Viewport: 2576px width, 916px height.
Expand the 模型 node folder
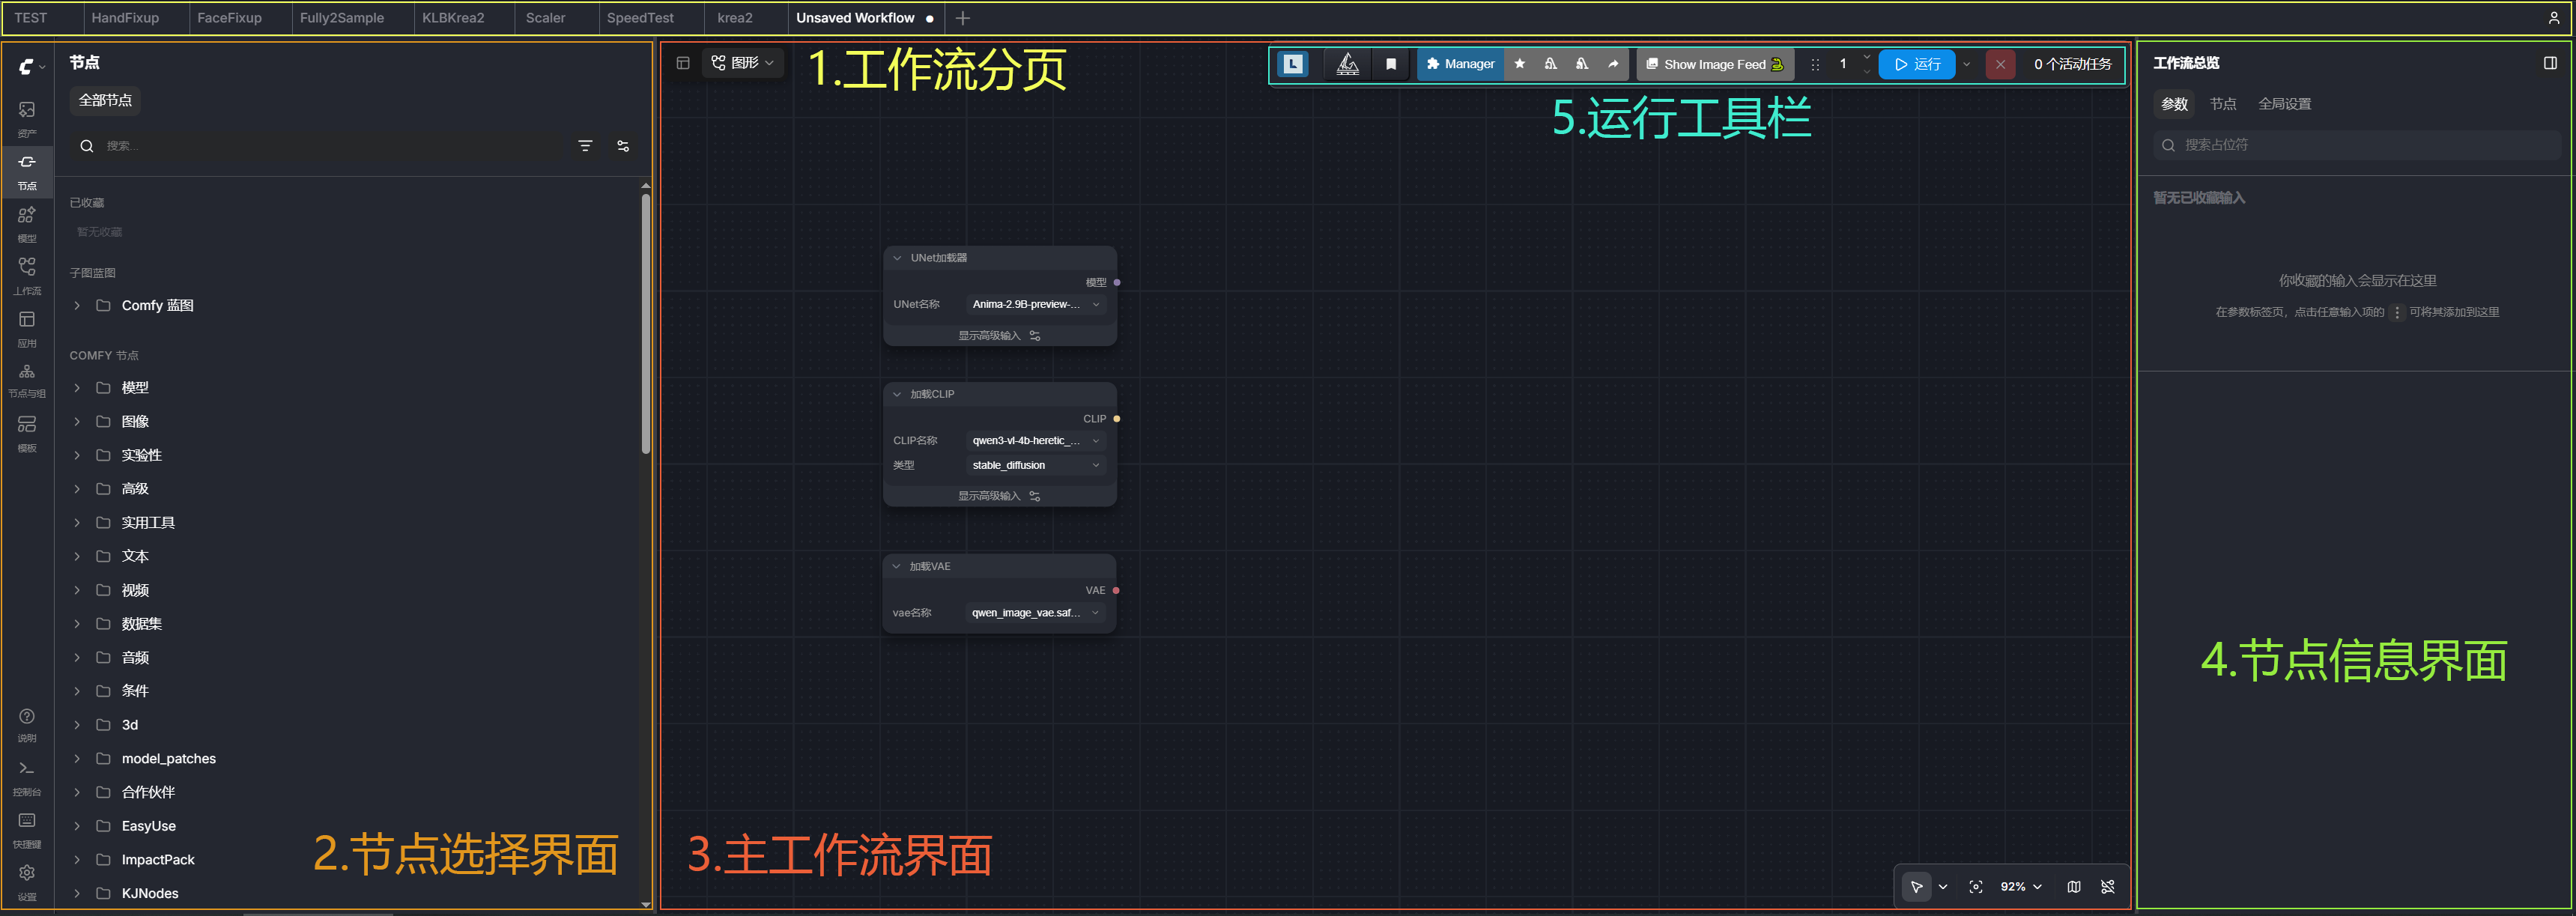coord(77,387)
